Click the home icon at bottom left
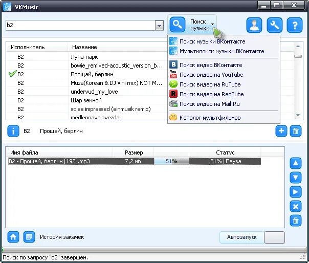The width and height of the screenshot is (309, 263). click(x=13, y=237)
